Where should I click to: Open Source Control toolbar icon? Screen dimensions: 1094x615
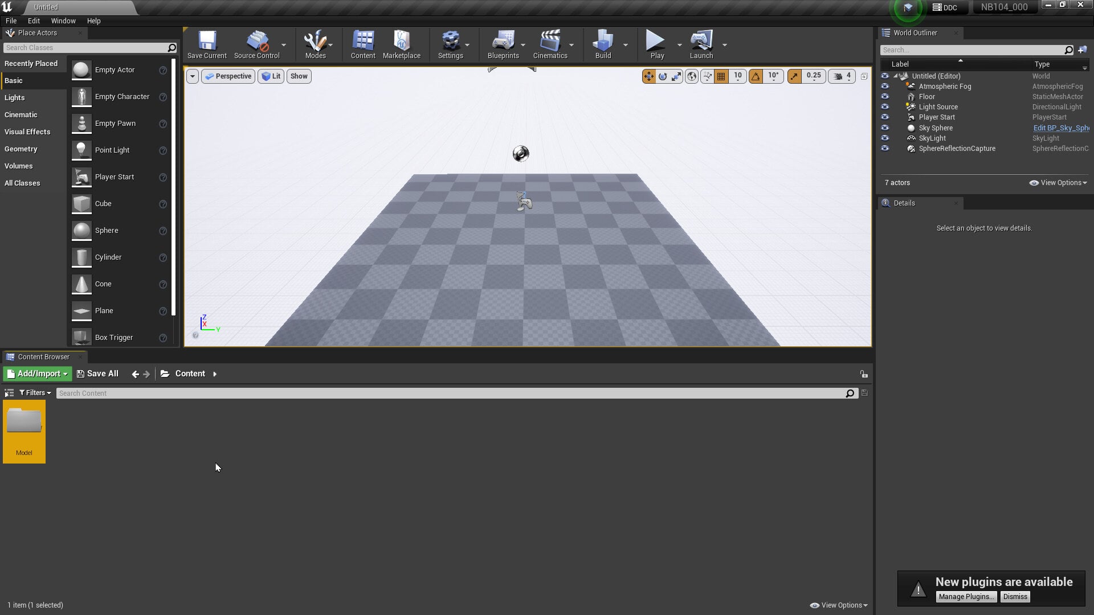(256, 44)
